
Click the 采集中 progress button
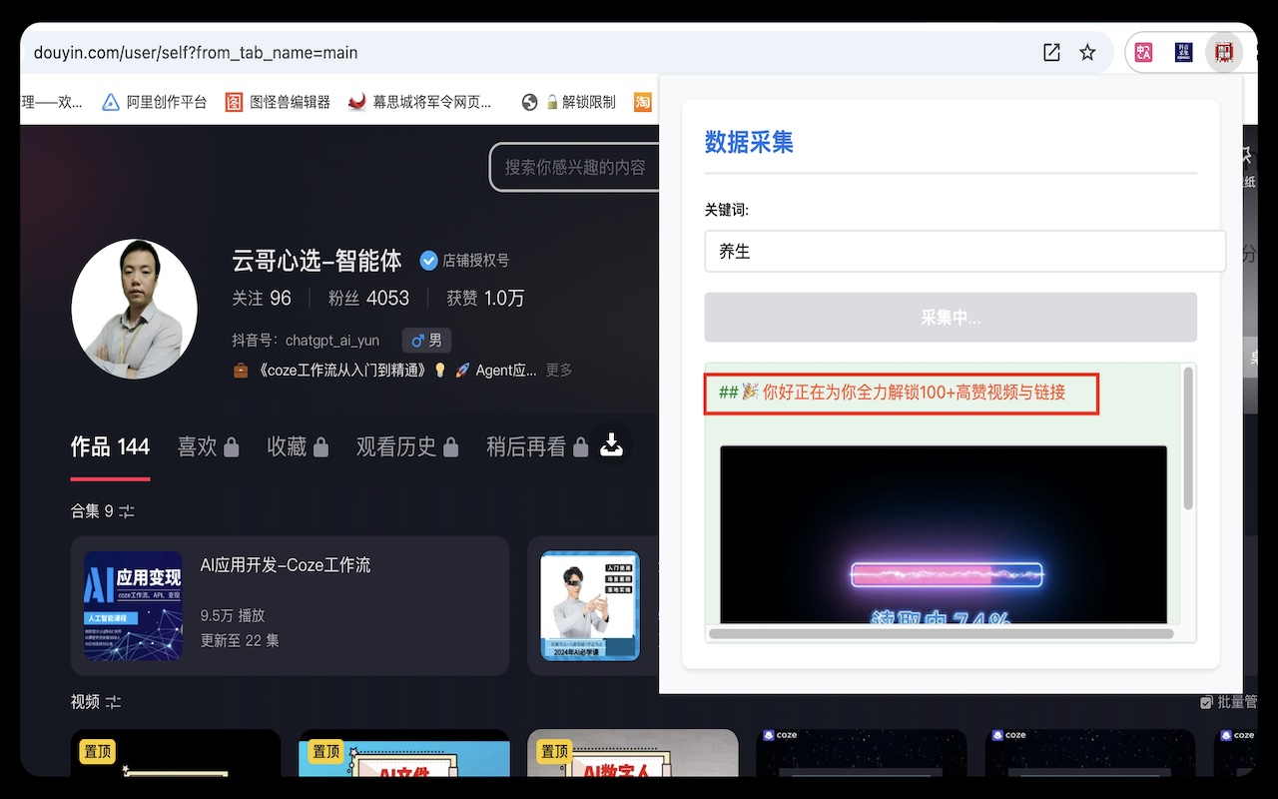951,317
